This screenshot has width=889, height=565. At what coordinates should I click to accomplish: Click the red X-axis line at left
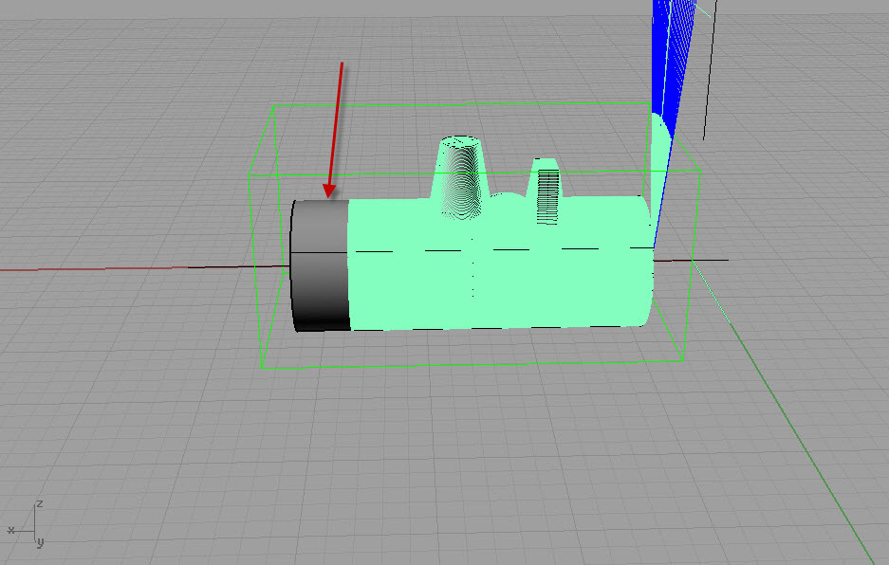95,269
